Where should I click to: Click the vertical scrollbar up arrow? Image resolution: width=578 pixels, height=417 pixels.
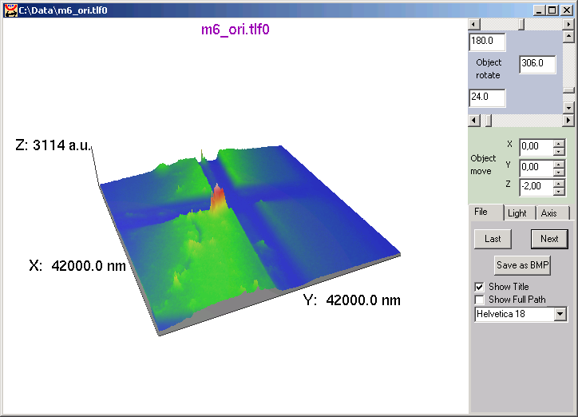pyautogui.click(x=568, y=37)
